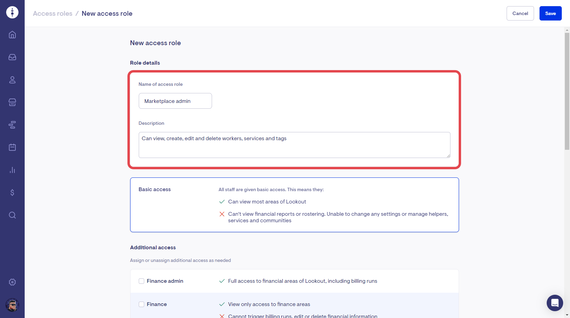Go to the People profile icon
The height and width of the screenshot is (318, 570).
pyautogui.click(x=12, y=80)
